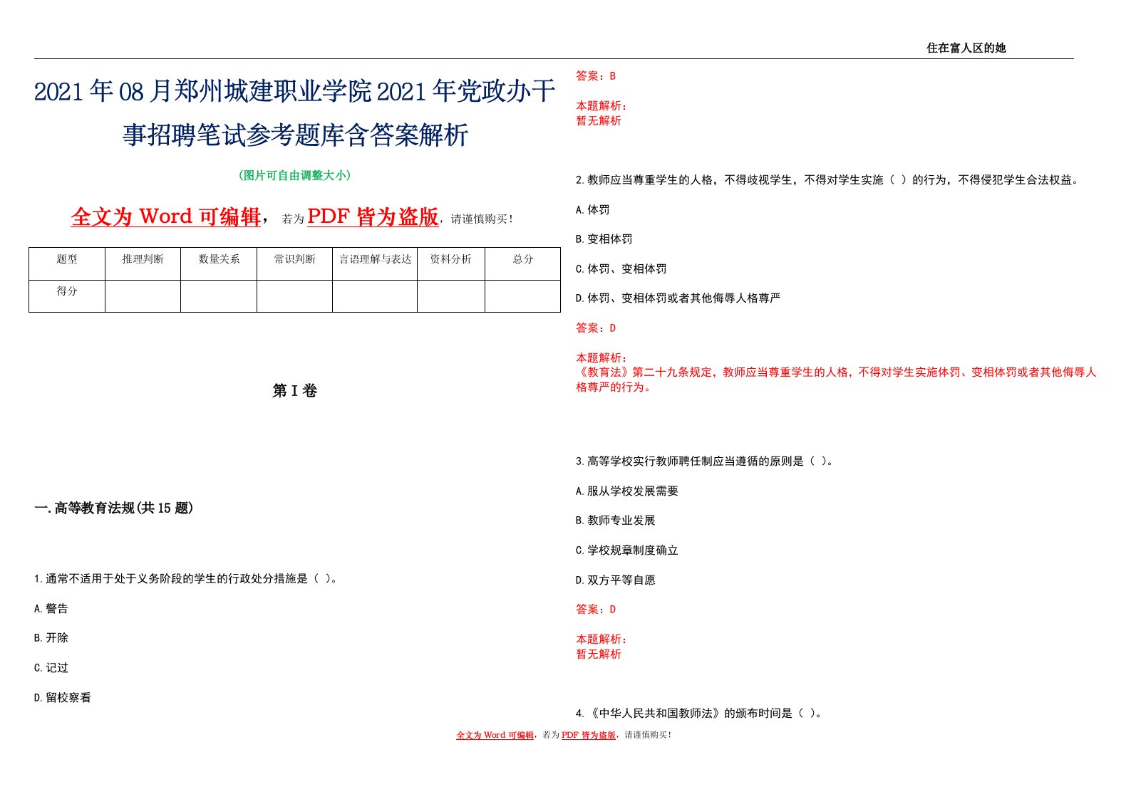The width and height of the screenshot is (1131, 799).
Task: Click the red 'PDF 皆为盗版' text below the title
Action: click(x=373, y=216)
